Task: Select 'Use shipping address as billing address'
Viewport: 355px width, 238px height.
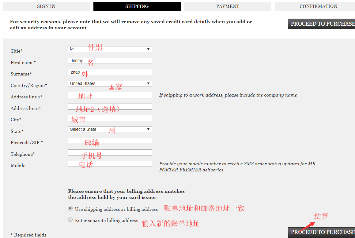Action: tap(70, 208)
